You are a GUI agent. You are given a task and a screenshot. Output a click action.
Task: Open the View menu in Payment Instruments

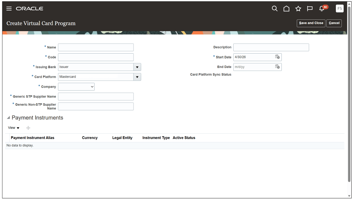click(13, 128)
